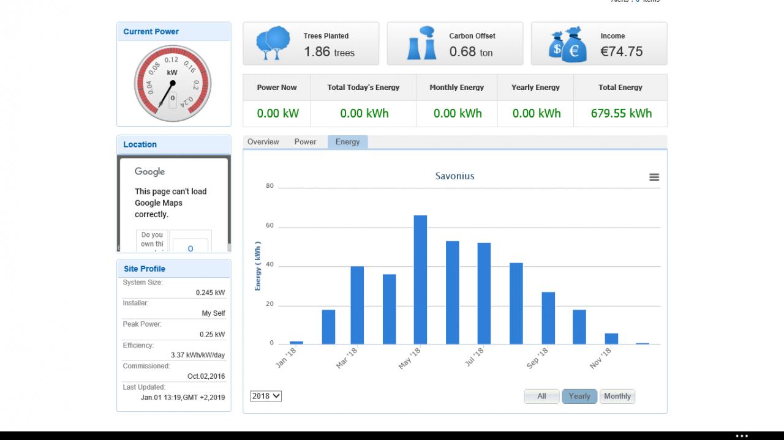
Task: Click the Mar '18 energy bar
Action: pyautogui.click(x=357, y=305)
